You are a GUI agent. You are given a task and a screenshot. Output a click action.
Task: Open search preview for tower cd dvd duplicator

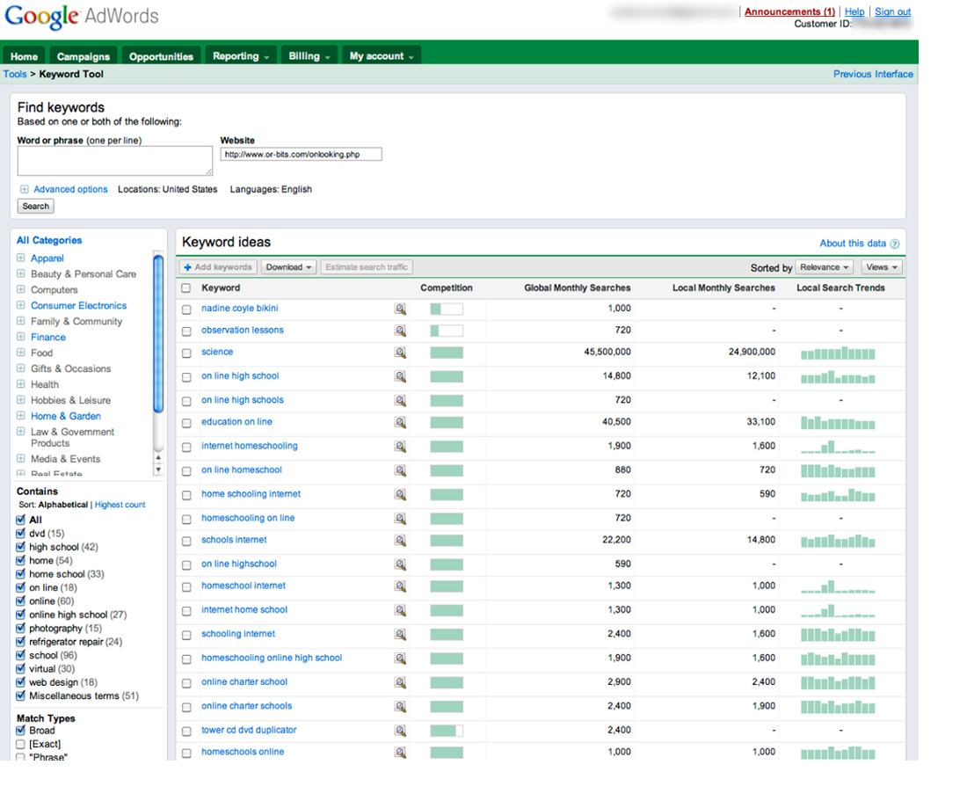[400, 731]
